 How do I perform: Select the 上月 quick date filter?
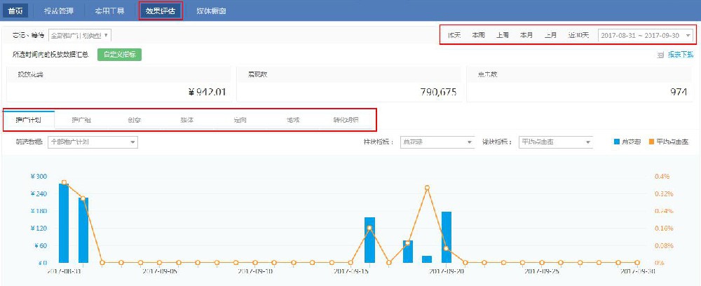pyautogui.click(x=551, y=35)
